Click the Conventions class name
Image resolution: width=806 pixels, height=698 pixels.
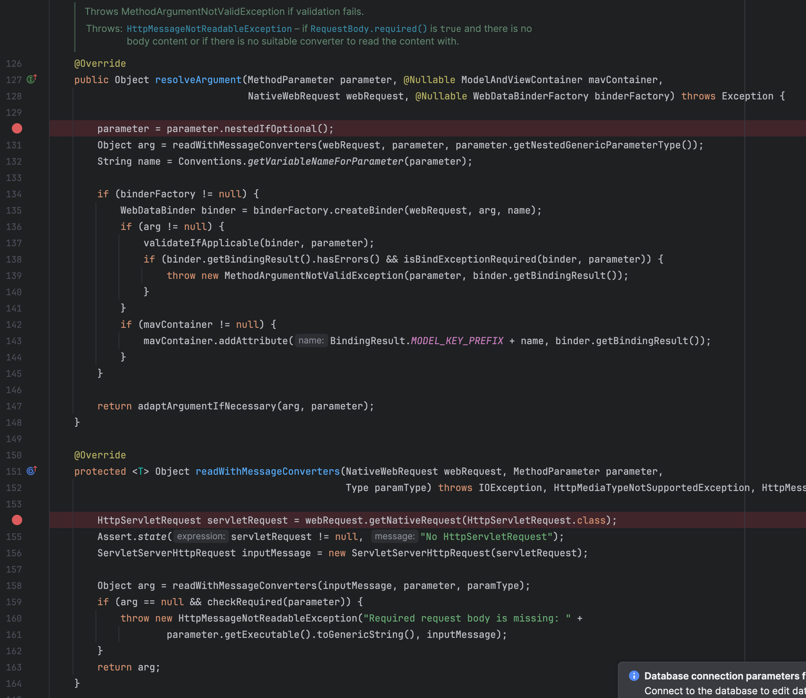tap(210, 161)
